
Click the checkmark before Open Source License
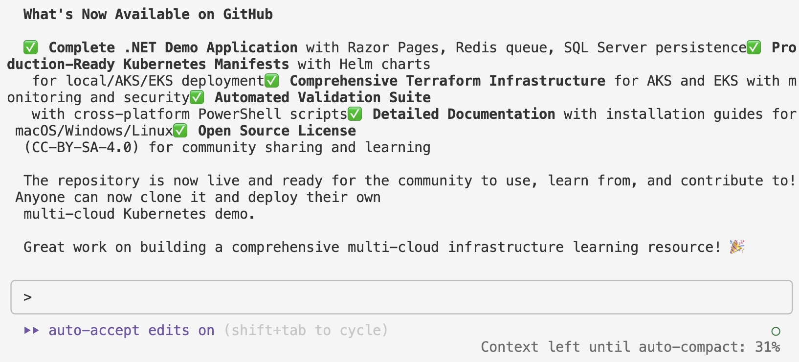click(180, 131)
